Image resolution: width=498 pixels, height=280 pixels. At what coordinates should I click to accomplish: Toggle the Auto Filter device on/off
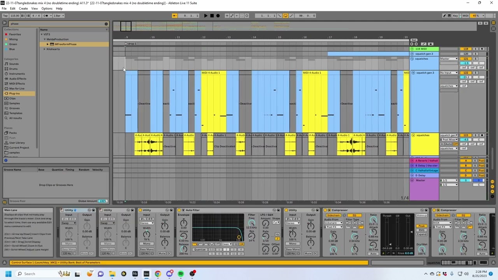point(180,210)
